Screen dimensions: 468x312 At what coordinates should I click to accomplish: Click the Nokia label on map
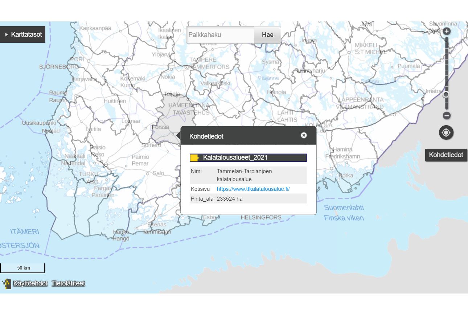click(x=168, y=77)
